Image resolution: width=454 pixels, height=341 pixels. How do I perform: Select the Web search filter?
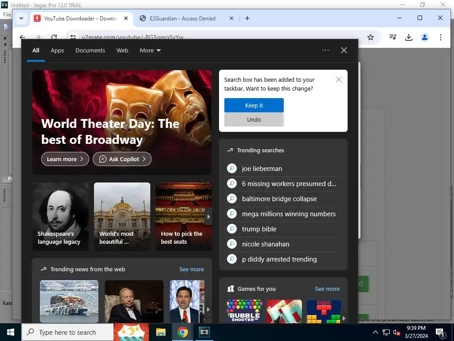[x=122, y=51]
